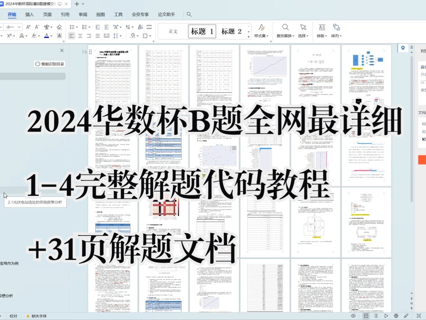Open the 页面 tab
This screenshot has height=320, width=426.
click(x=47, y=14)
